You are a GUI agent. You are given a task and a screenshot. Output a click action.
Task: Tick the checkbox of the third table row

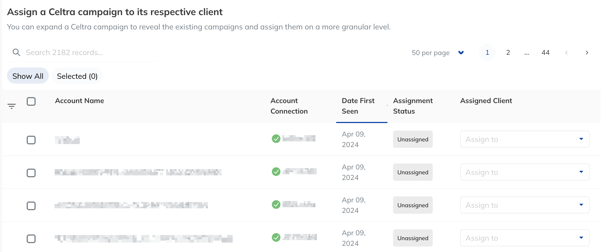pos(31,206)
